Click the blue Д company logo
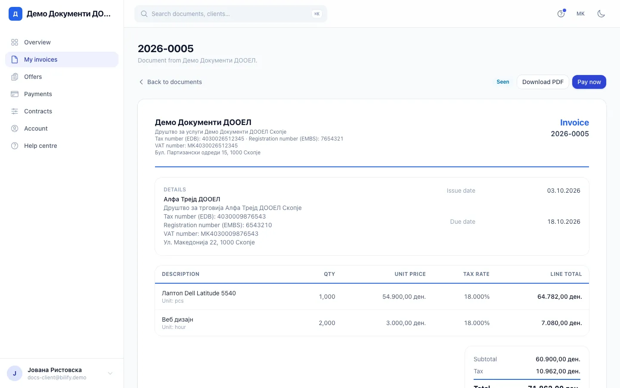The height and width of the screenshot is (388, 620). coord(15,14)
